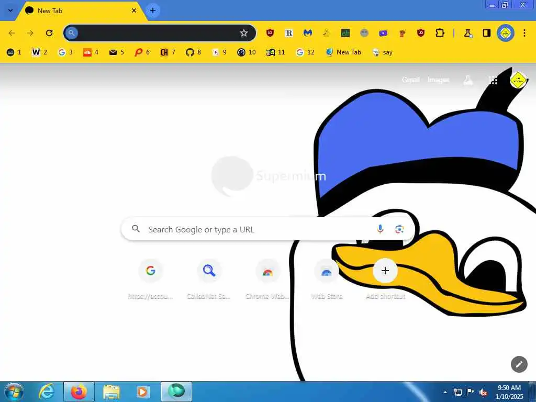Open the CH bookmark 7
536x402 pixels.
(168, 52)
